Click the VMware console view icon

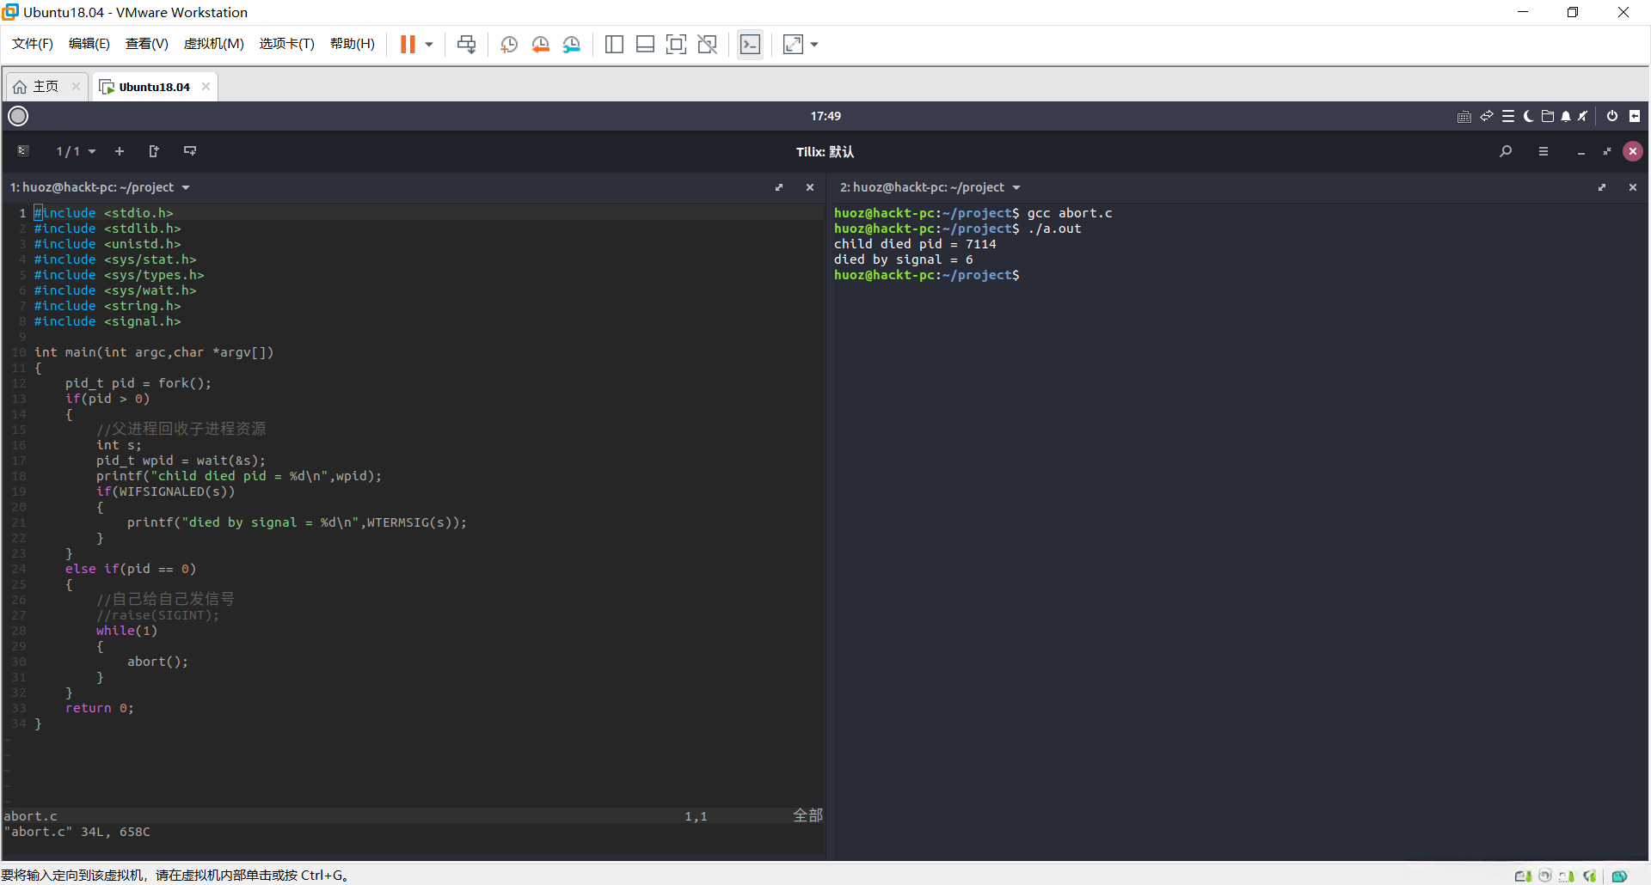[750, 45]
